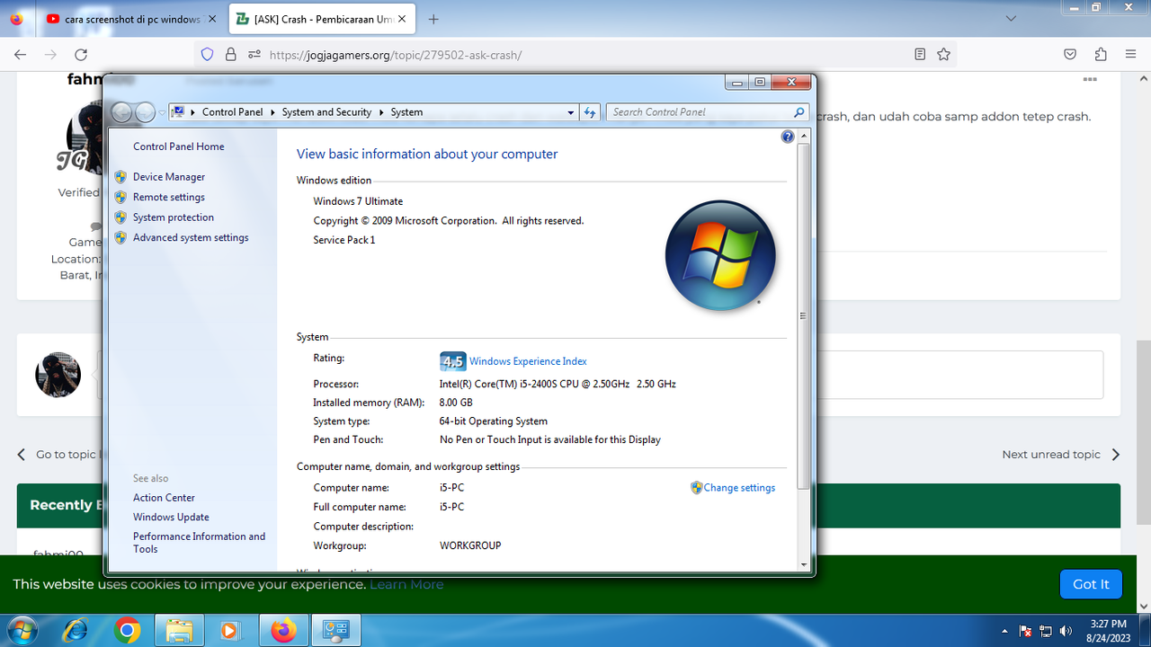
Task: Click the Control Panel breadcrumb segment
Action: pos(232,112)
